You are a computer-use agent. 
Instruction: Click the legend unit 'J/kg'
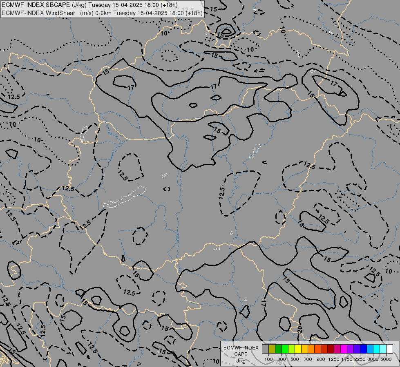click(x=241, y=361)
